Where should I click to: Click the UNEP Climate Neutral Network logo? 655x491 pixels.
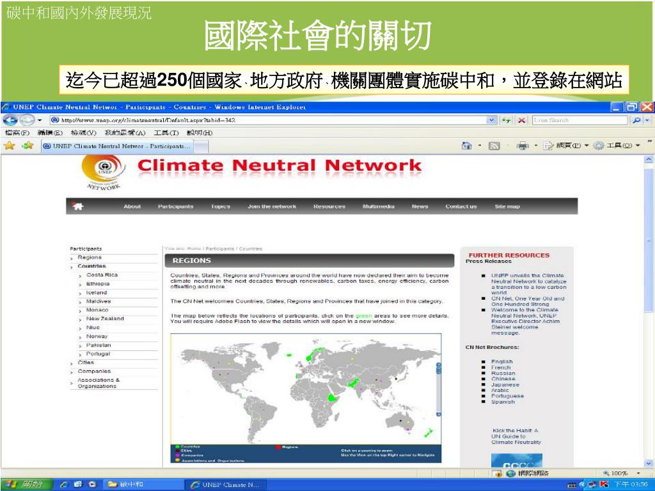click(x=103, y=173)
